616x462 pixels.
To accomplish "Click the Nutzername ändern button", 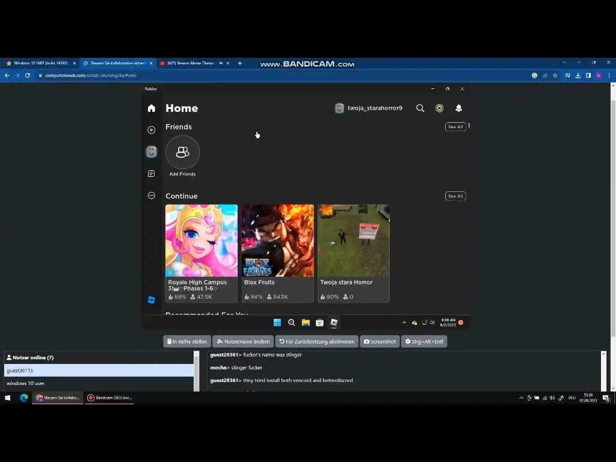I will tap(243, 342).
